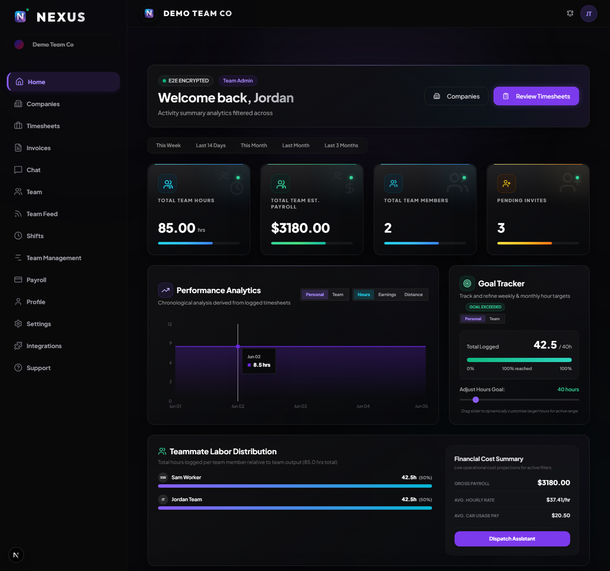Image resolution: width=610 pixels, height=571 pixels.
Task: Select the Last 14 Days tab
Action: click(211, 145)
